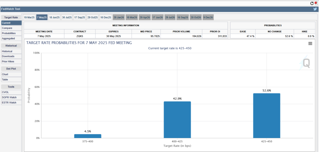Open the 10 Dec25 meeting tab
This screenshot has width=319, height=152.
(x=106, y=17)
